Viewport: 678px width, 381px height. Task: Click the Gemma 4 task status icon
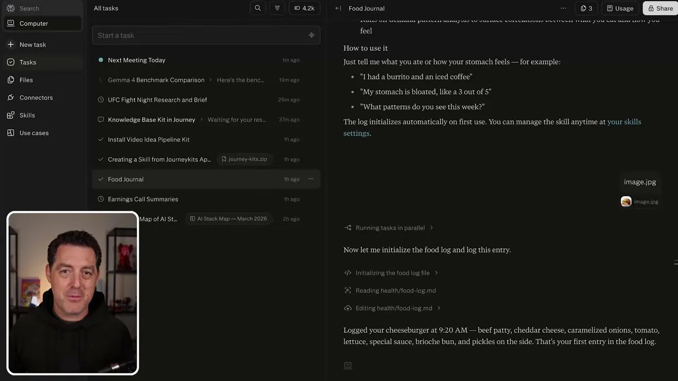click(x=101, y=80)
